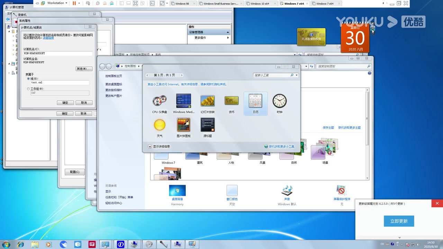Open the CPU 仪表盘 gadget

[160, 104]
